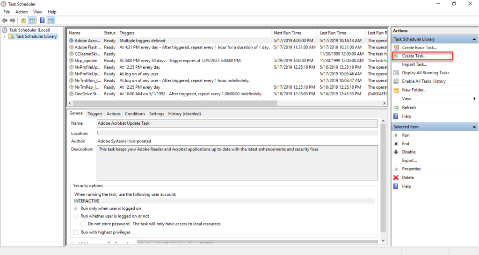The width and height of the screenshot is (479, 255).
Task: Click Import Task... link
Action: pyautogui.click(x=414, y=64)
